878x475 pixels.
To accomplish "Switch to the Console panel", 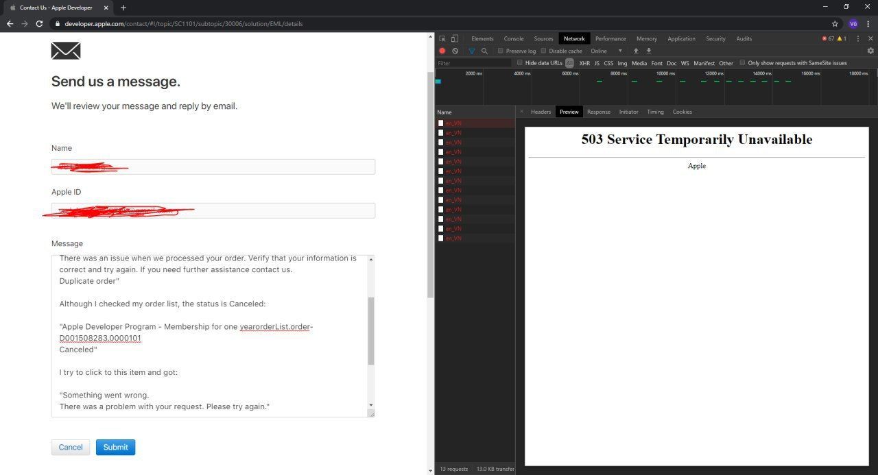I will pos(514,38).
